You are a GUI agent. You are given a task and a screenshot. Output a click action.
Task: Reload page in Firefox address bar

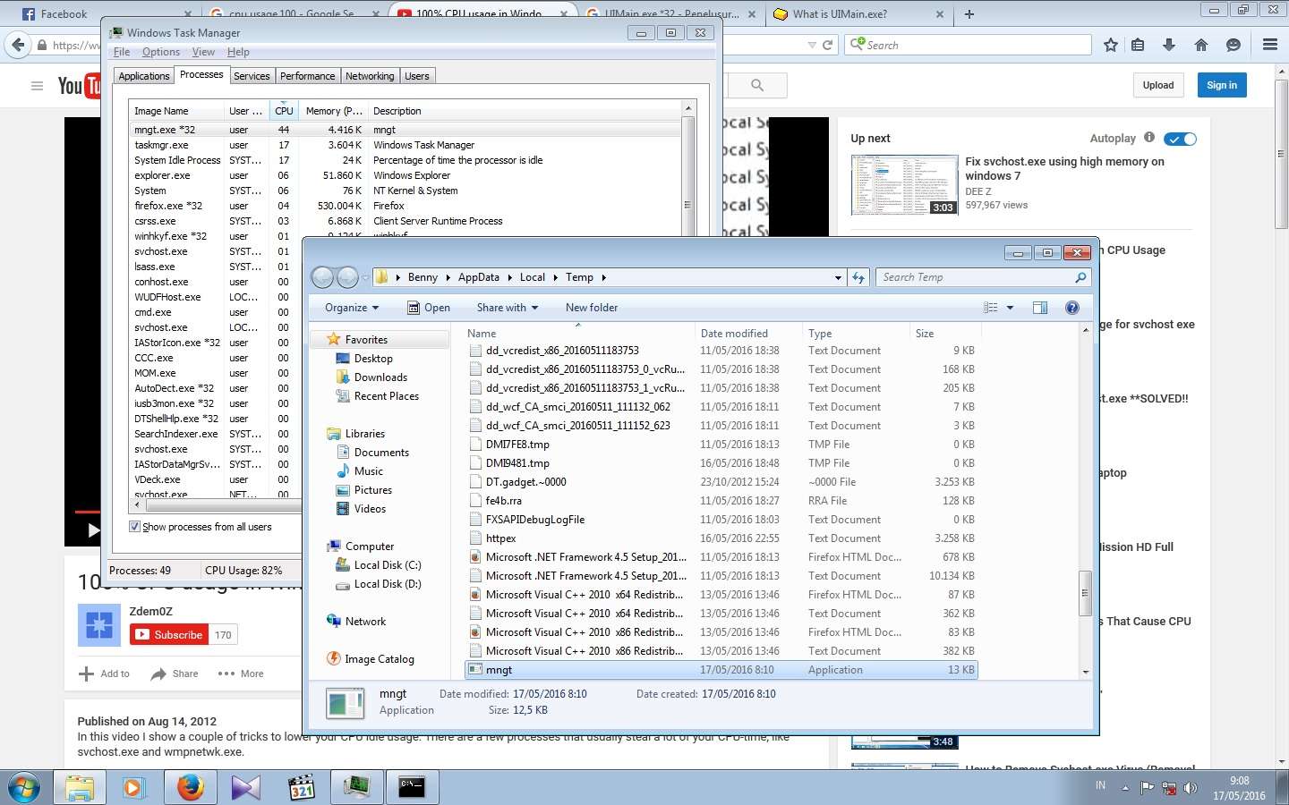pos(827,45)
